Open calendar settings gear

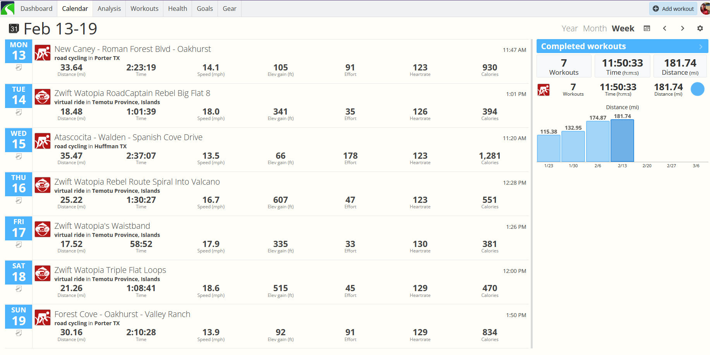(700, 29)
